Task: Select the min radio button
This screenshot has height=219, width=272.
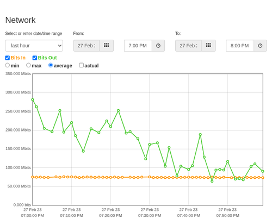Action: [x=8, y=65]
